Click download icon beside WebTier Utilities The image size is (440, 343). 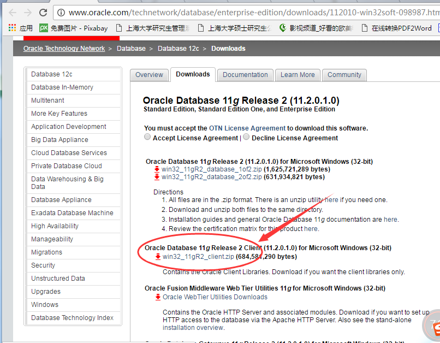coord(158,297)
